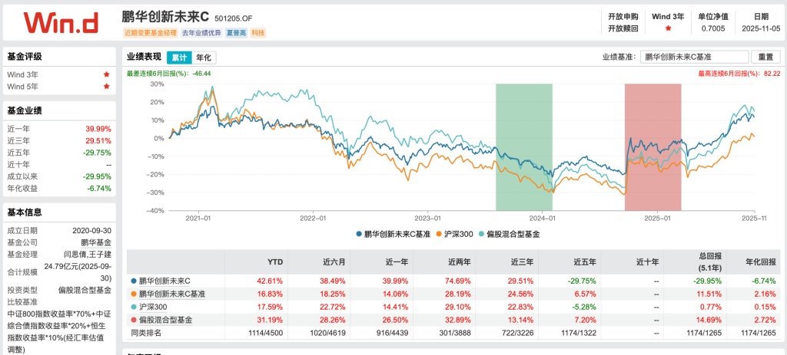Click the Win.d logo
The width and height of the screenshot is (787, 355).
[61, 22]
